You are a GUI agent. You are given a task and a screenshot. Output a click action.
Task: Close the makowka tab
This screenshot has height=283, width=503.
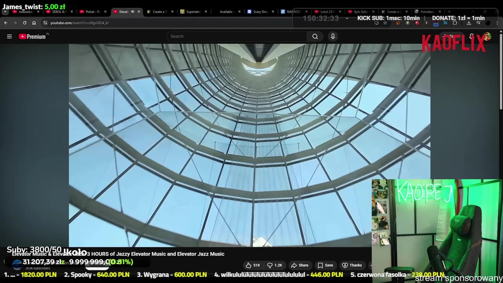[38, 12]
